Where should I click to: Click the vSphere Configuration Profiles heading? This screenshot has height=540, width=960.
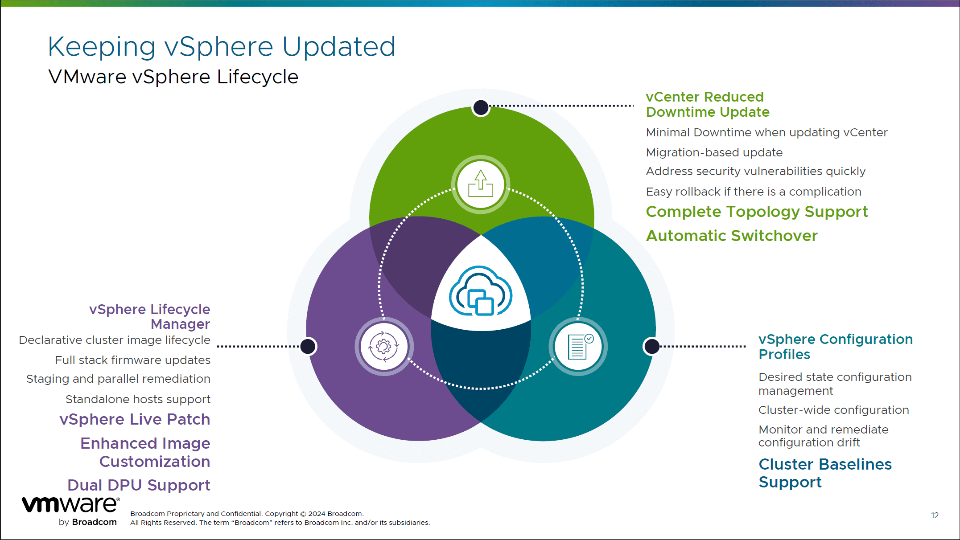[836, 347]
